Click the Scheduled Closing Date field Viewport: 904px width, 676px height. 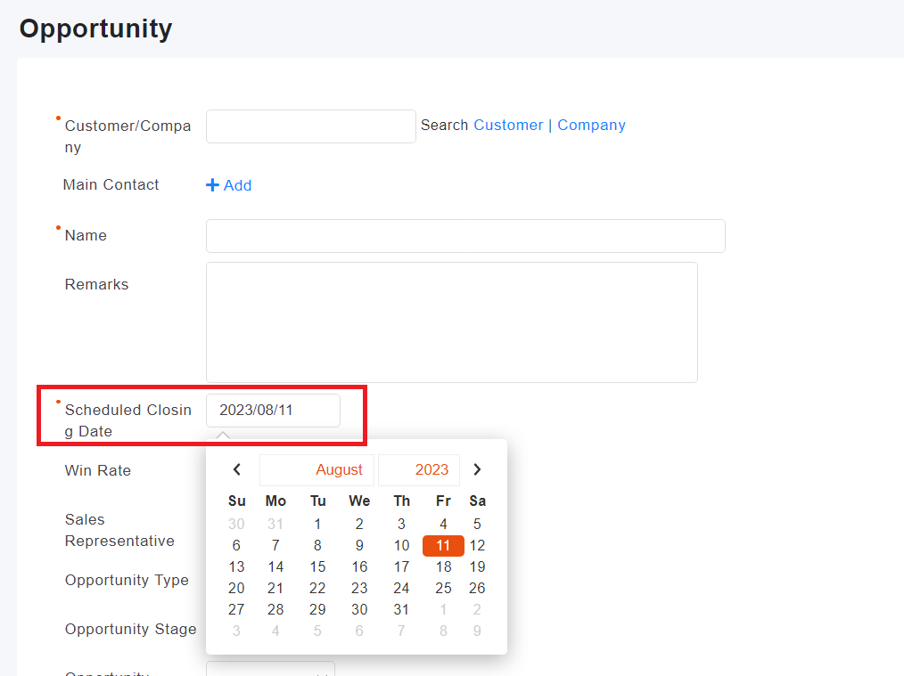(x=273, y=411)
